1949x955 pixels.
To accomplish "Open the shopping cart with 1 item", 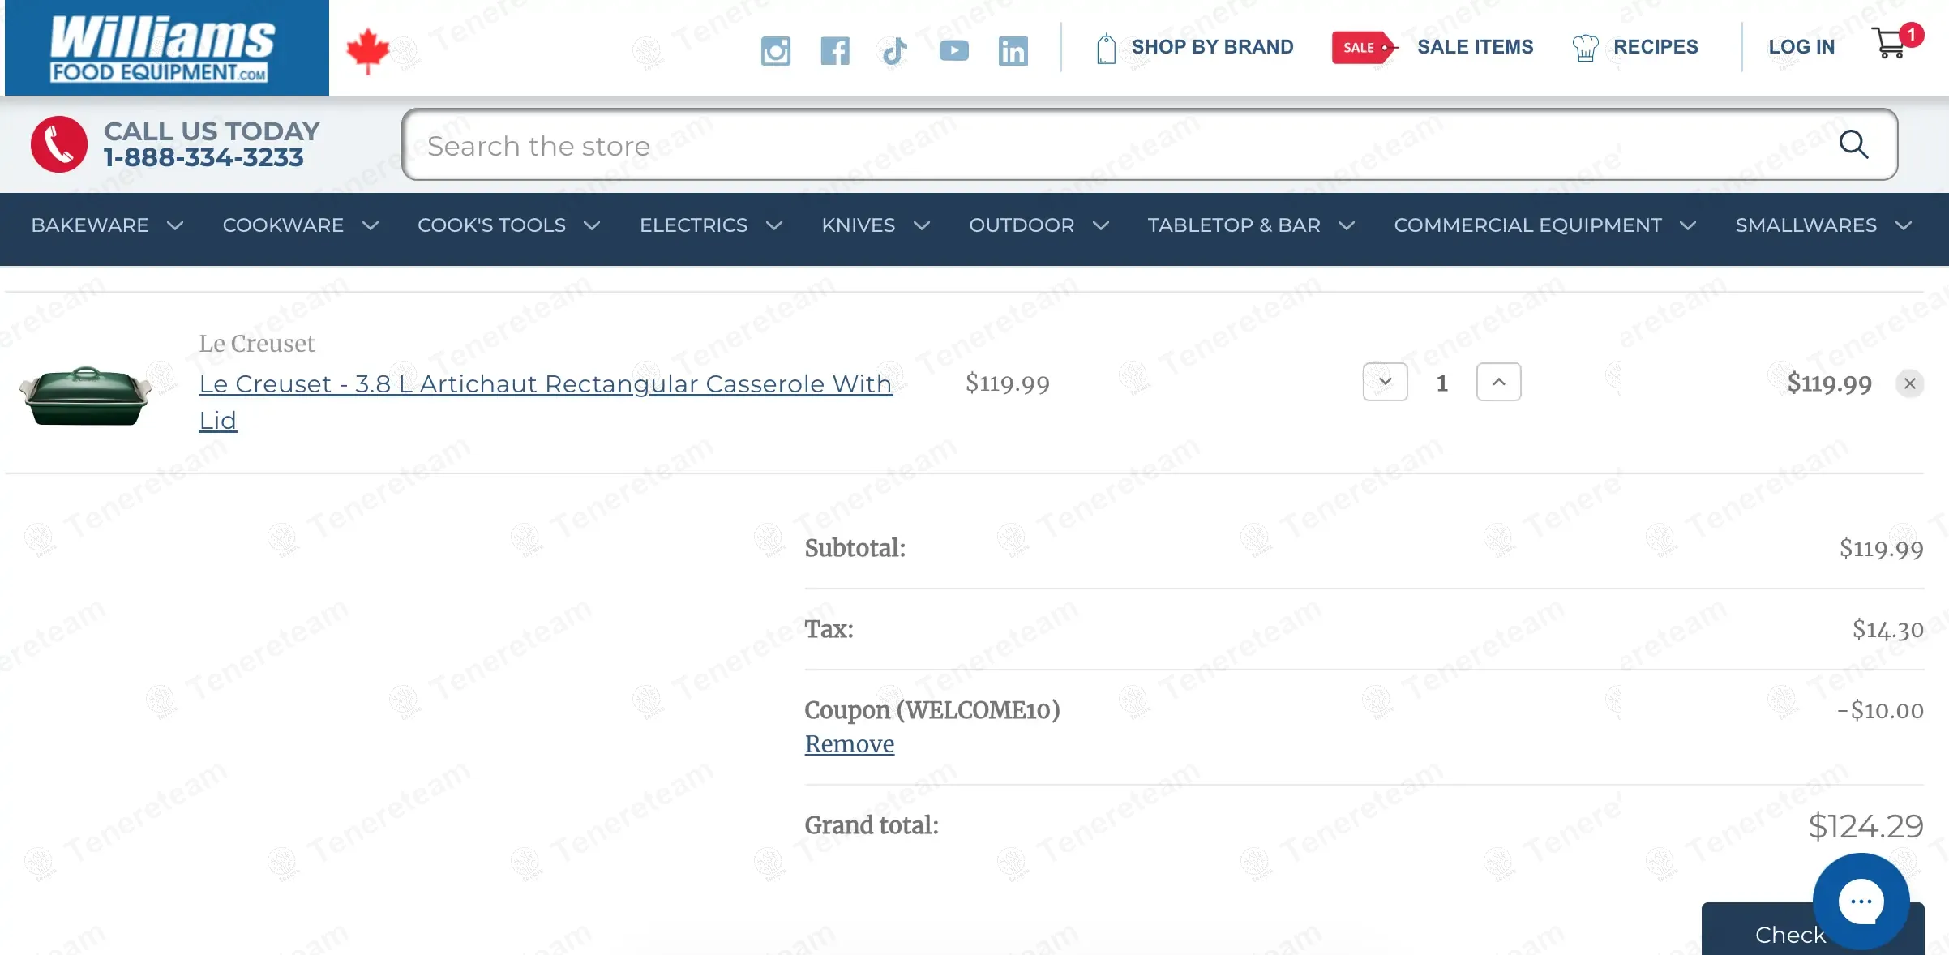I will (1895, 42).
